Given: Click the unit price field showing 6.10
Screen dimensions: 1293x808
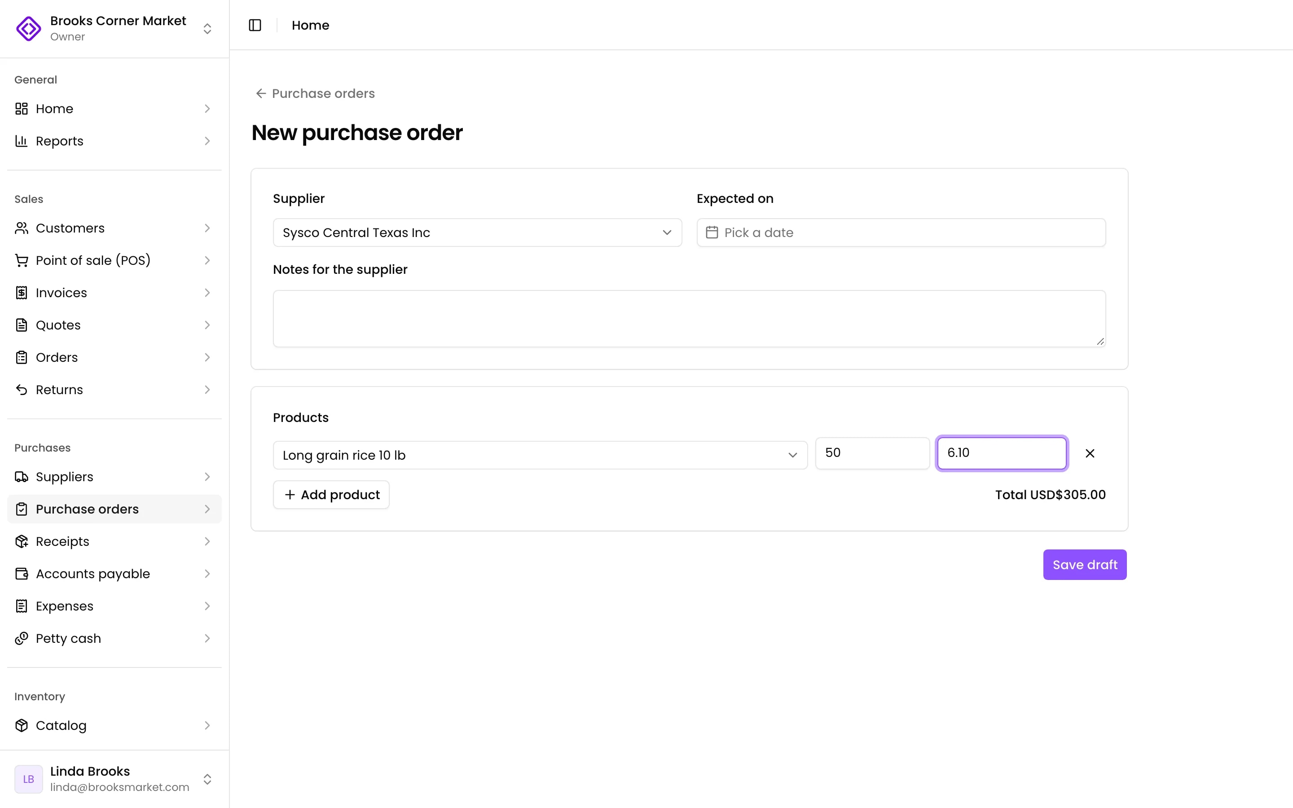Looking at the screenshot, I should pyautogui.click(x=1002, y=453).
